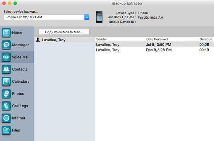The height and width of the screenshot is (141, 214).
Task: Click the iPhone device image
Action: pos(99,17)
